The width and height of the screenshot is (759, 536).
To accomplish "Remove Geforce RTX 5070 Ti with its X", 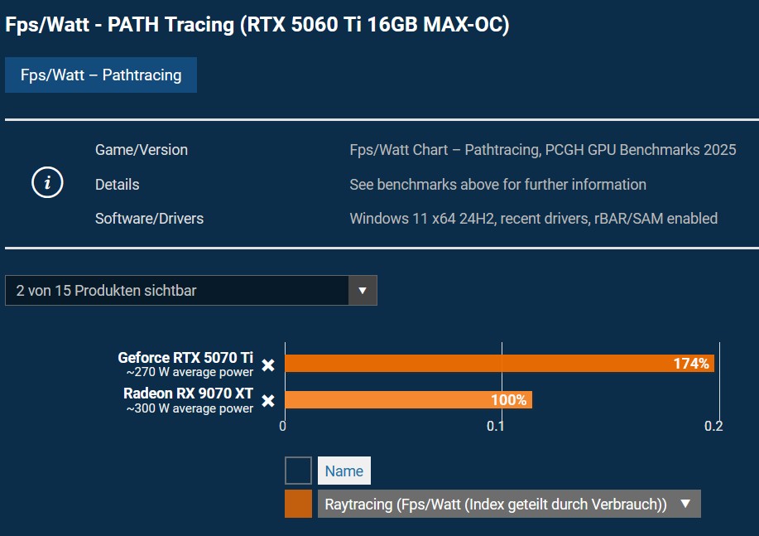I will tap(268, 365).
